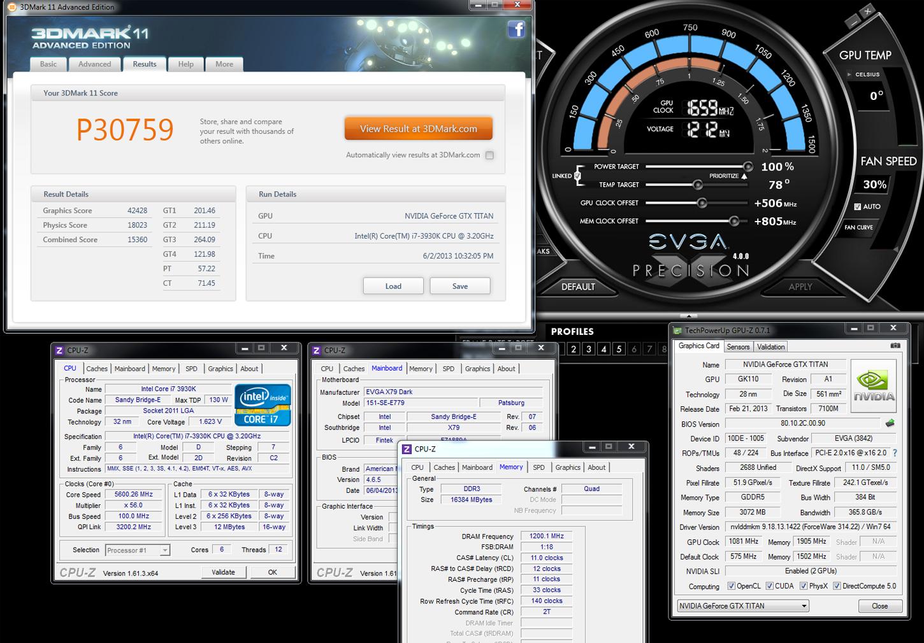The image size is (924, 643).
Task: Toggle the fan speed Auto checkbox
Action: click(858, 206)
